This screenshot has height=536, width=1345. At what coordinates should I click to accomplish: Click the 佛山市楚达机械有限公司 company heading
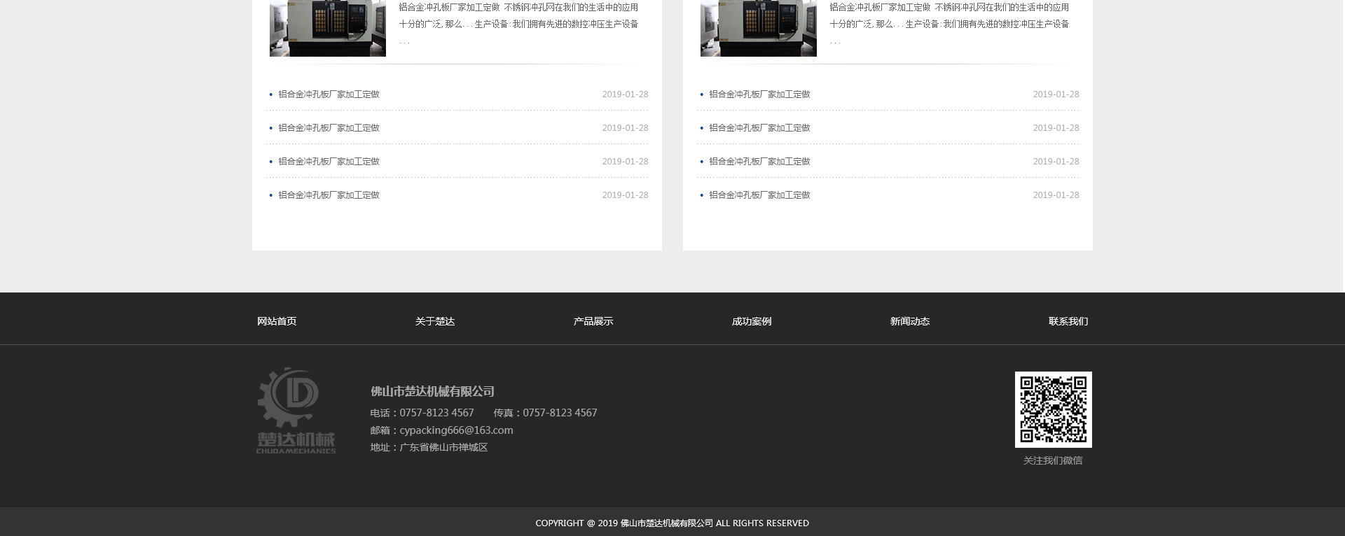tap(432, 392)
